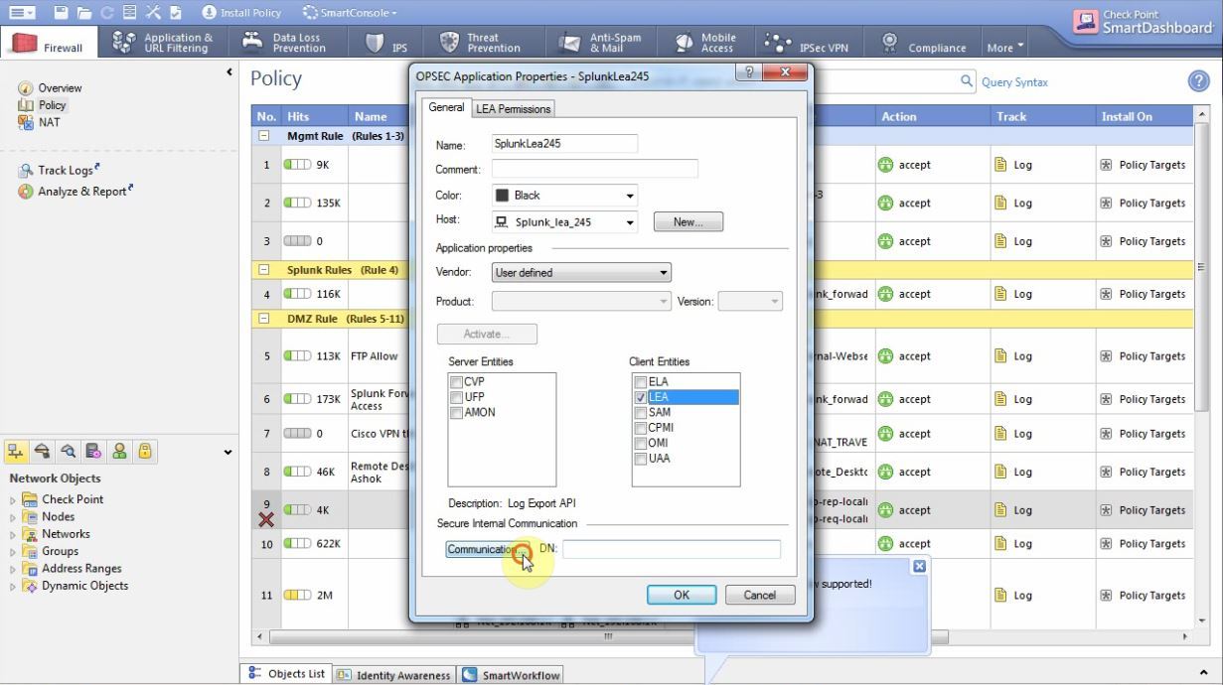1223x685 pixels.
Task: Expand the Check Point tree node
Action: (12, 499)
